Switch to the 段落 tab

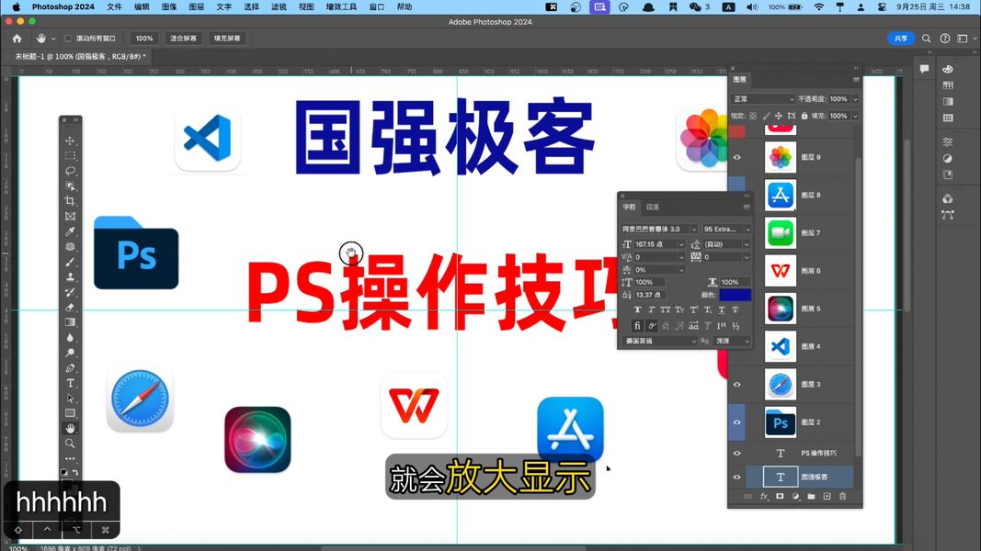(x=653, y=207)
